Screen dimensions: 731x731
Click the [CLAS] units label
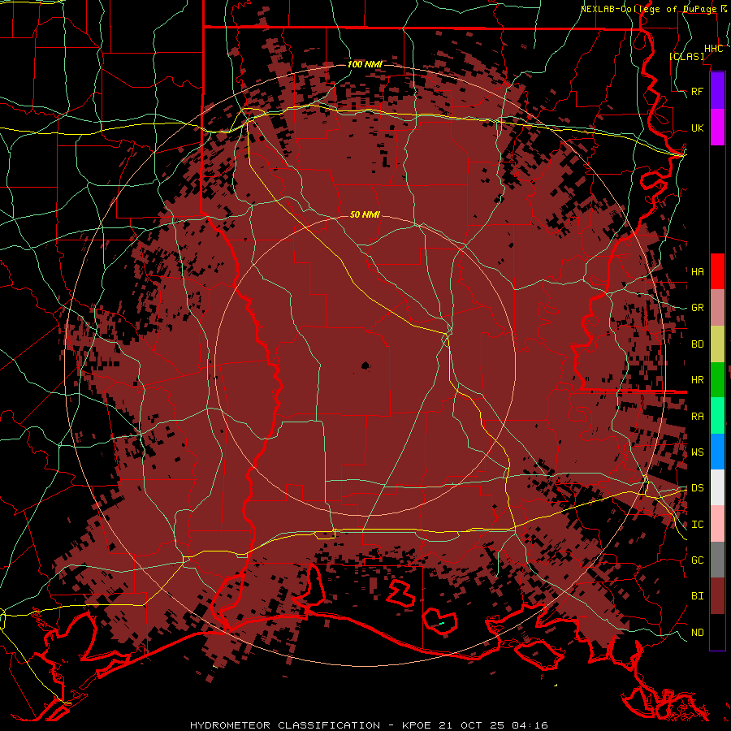click(686, 56)
